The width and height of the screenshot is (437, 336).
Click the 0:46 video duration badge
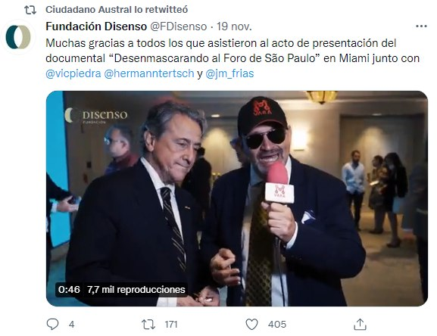(x=69, y=290)
